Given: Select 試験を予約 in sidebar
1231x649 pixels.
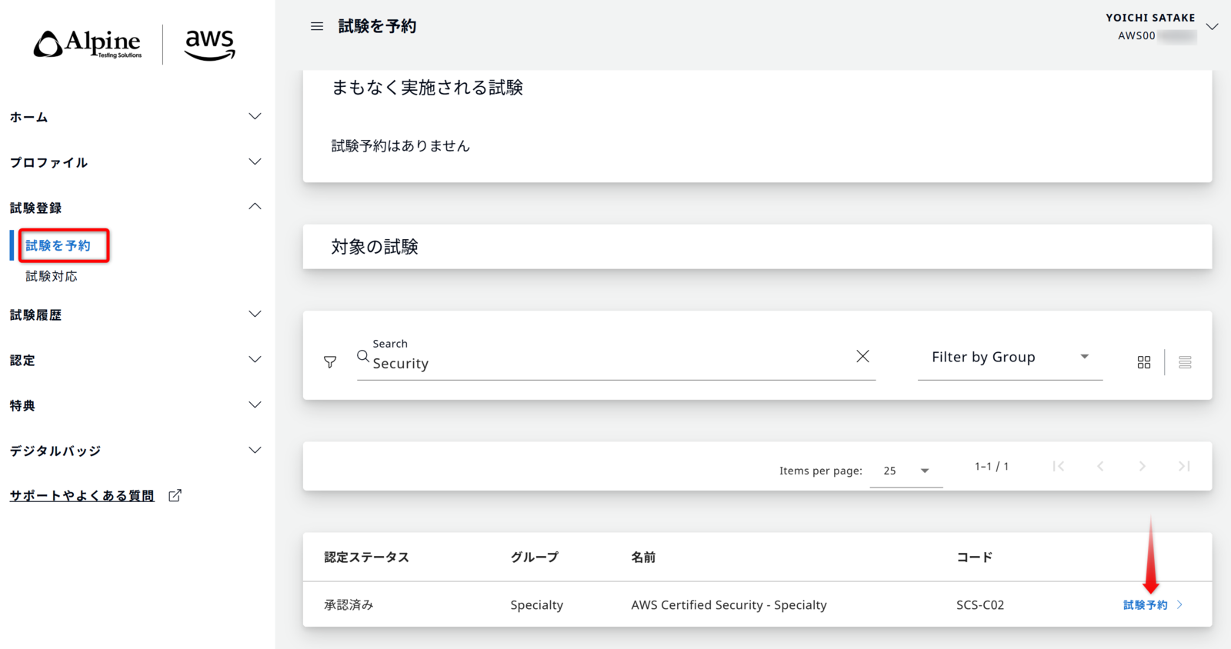Looking at the screenshot, I should (58, 245).
